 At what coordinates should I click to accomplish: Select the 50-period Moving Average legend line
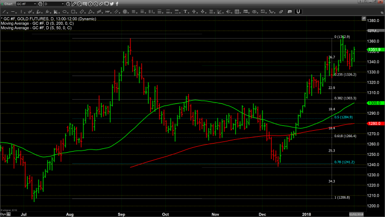pyautogui.click(x=36, y=28)
